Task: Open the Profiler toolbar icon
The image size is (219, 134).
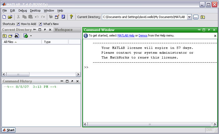Action: coord(63,17)
